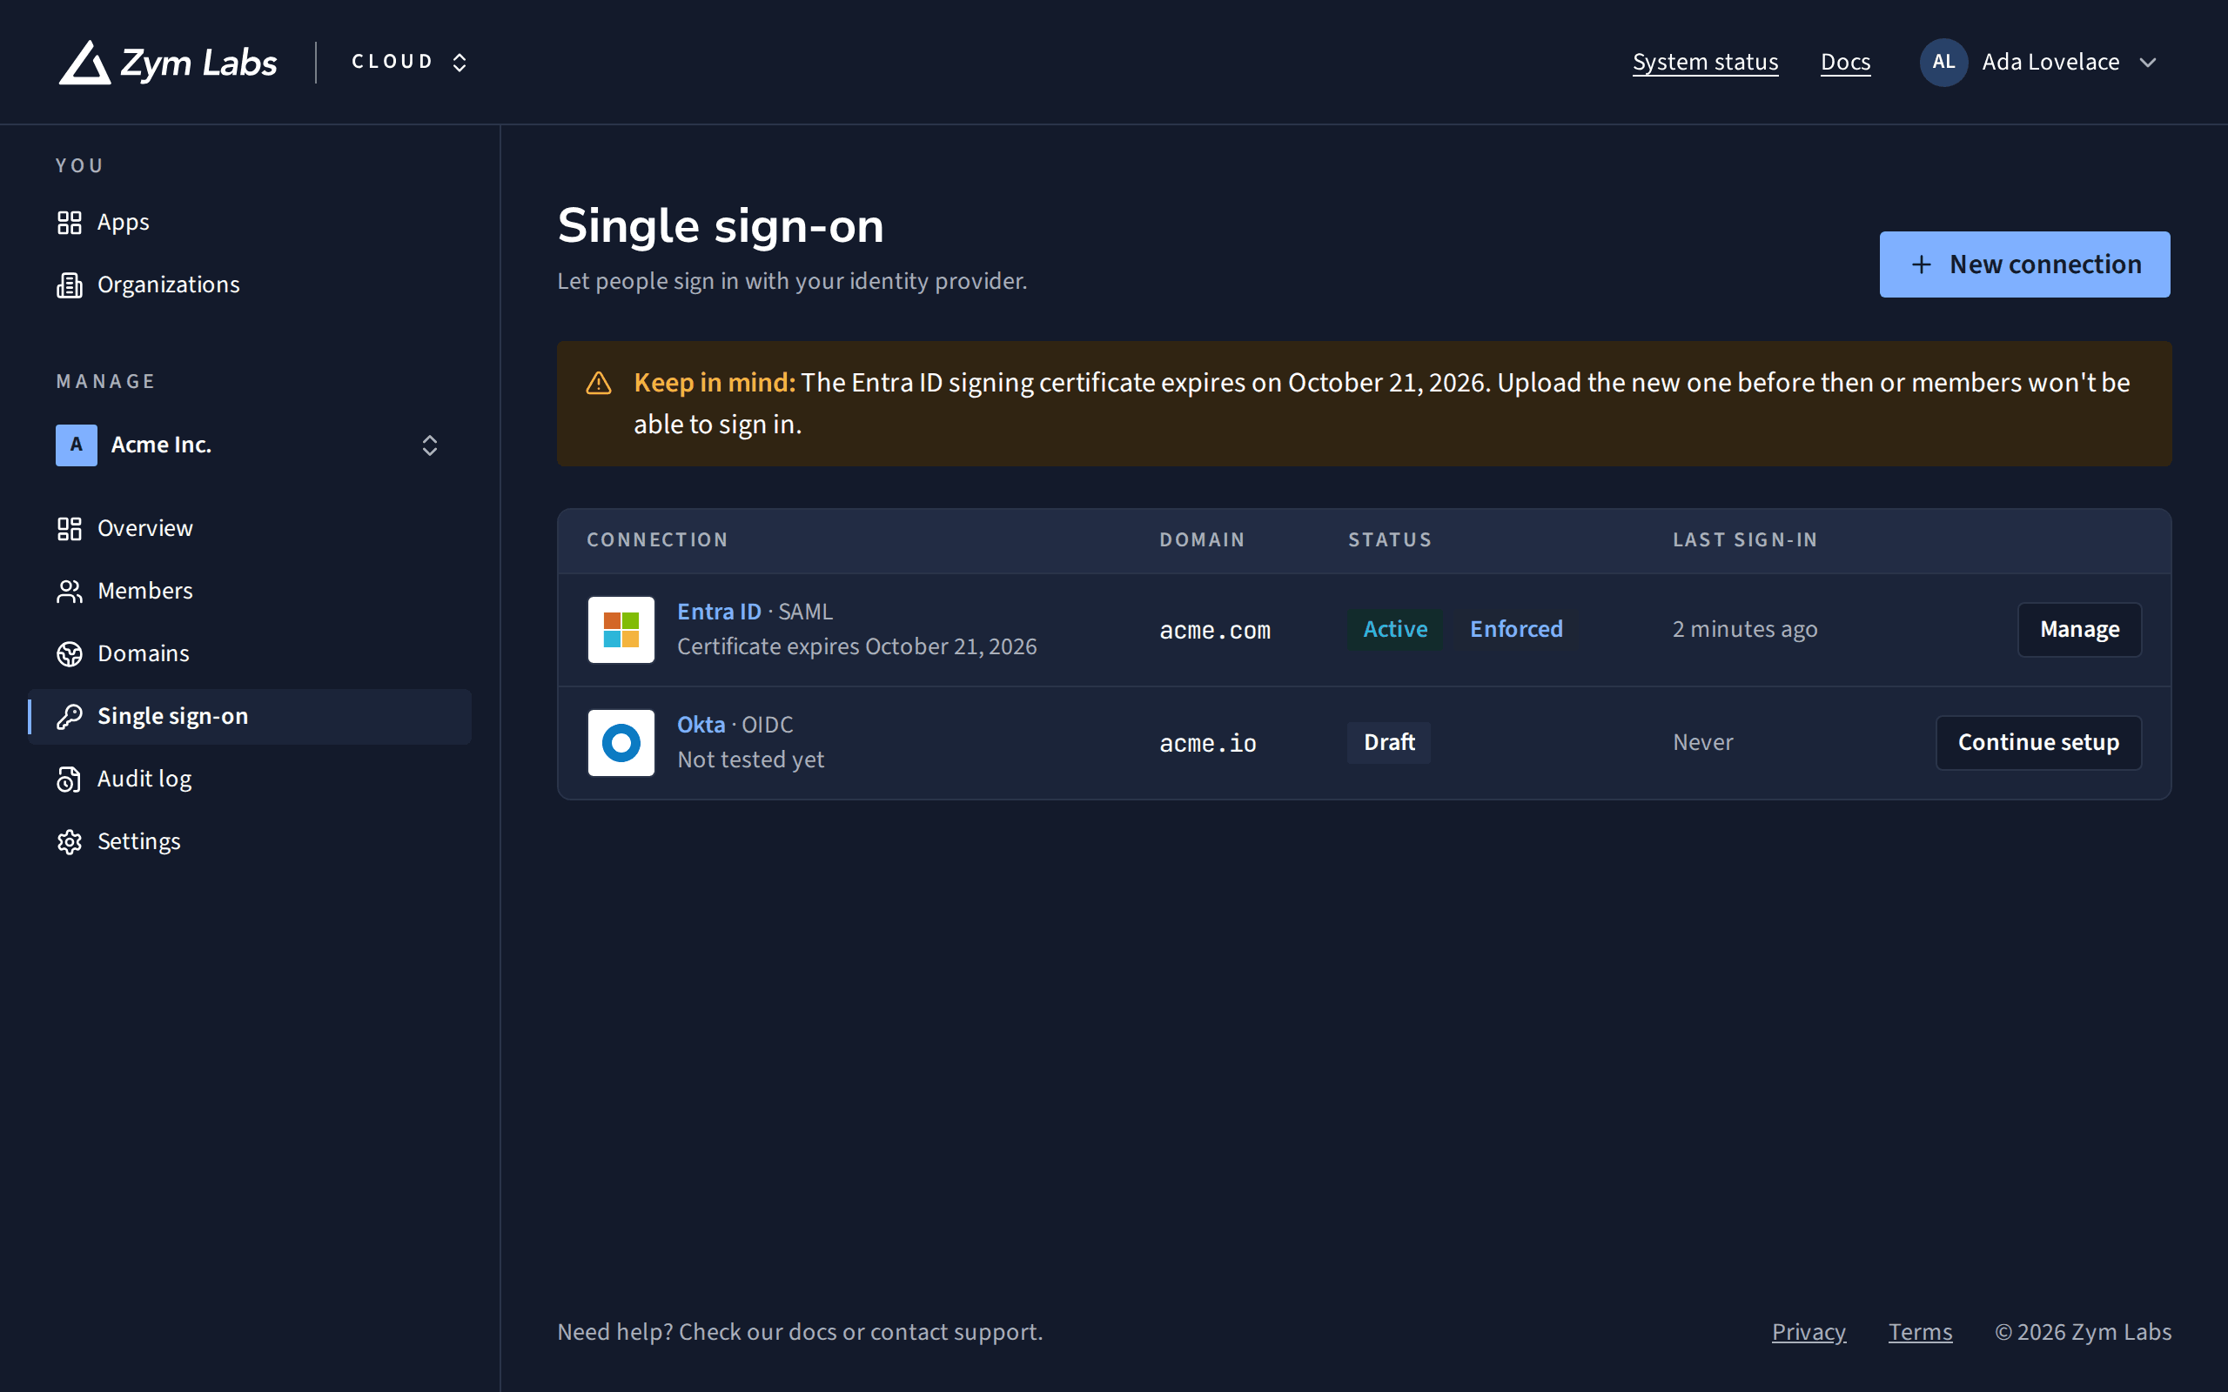Viewport: 2228px width, 1392px height.
Task: Click the Need help footer text
Action: (x=800, y=1332)
